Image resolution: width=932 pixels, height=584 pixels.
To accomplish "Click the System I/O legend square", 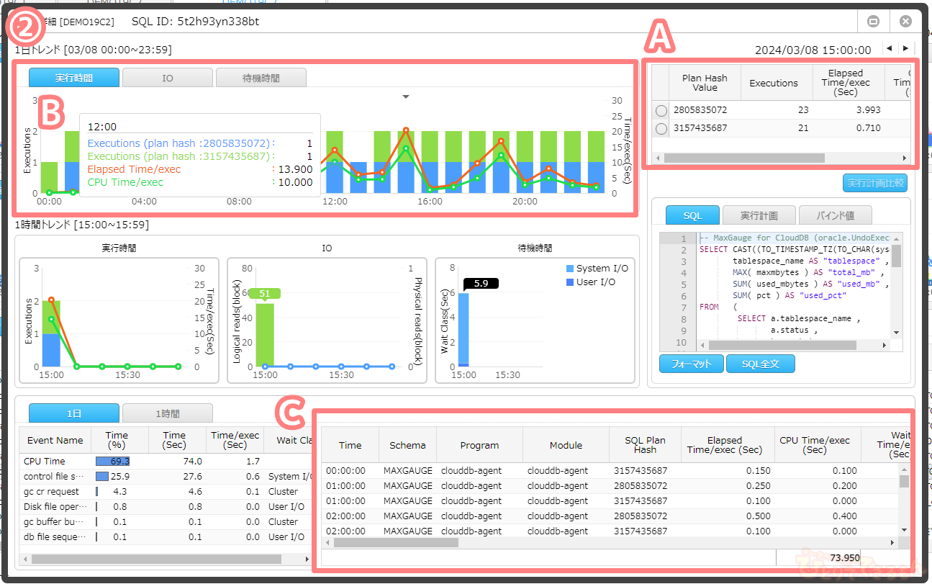I will 571,269.
